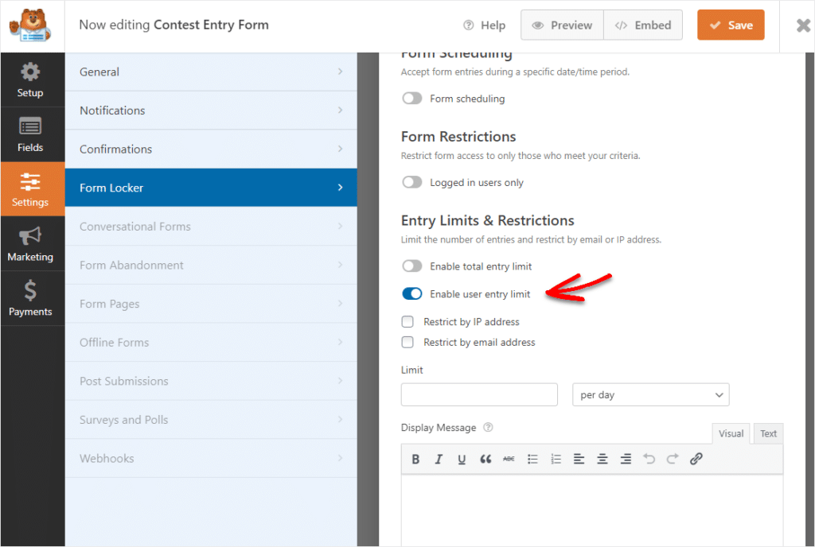Turn off Enable user entry limit
Screen dimensions: 815x547
click(x=412, y=293)
